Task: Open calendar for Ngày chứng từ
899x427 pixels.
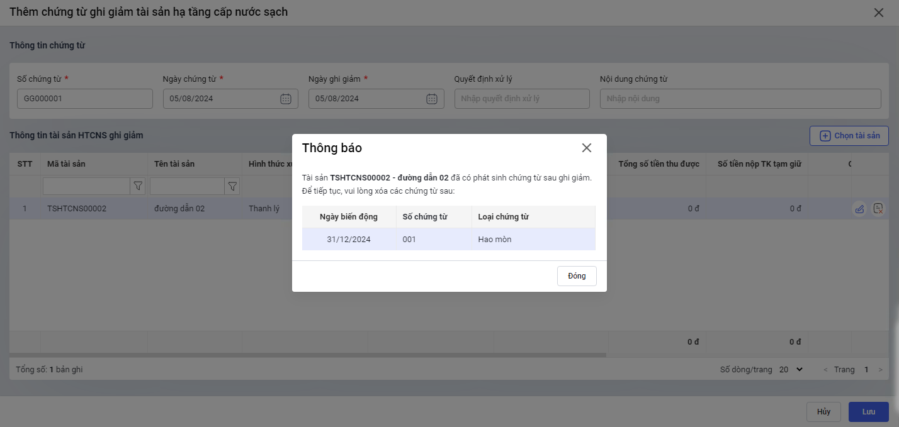Action: [285, 99]
